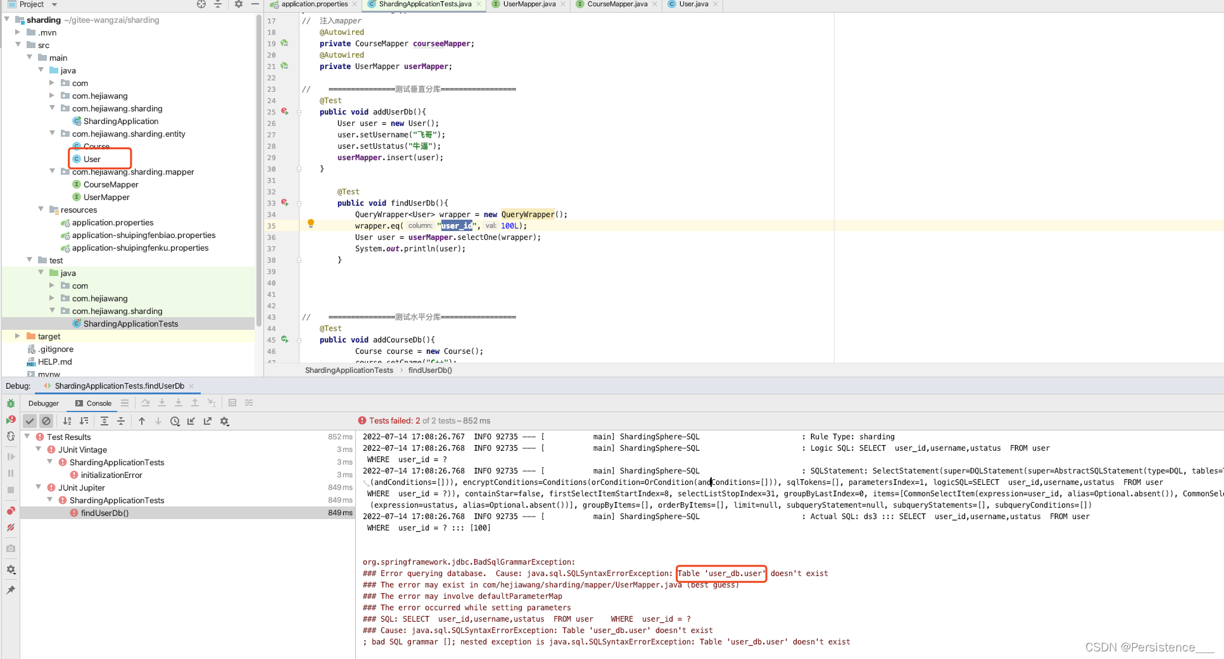The height and width of the screenshot is (659, 1224).
Task: Click the Step Over icon in debugger toolbar
Action: point(146,403)
